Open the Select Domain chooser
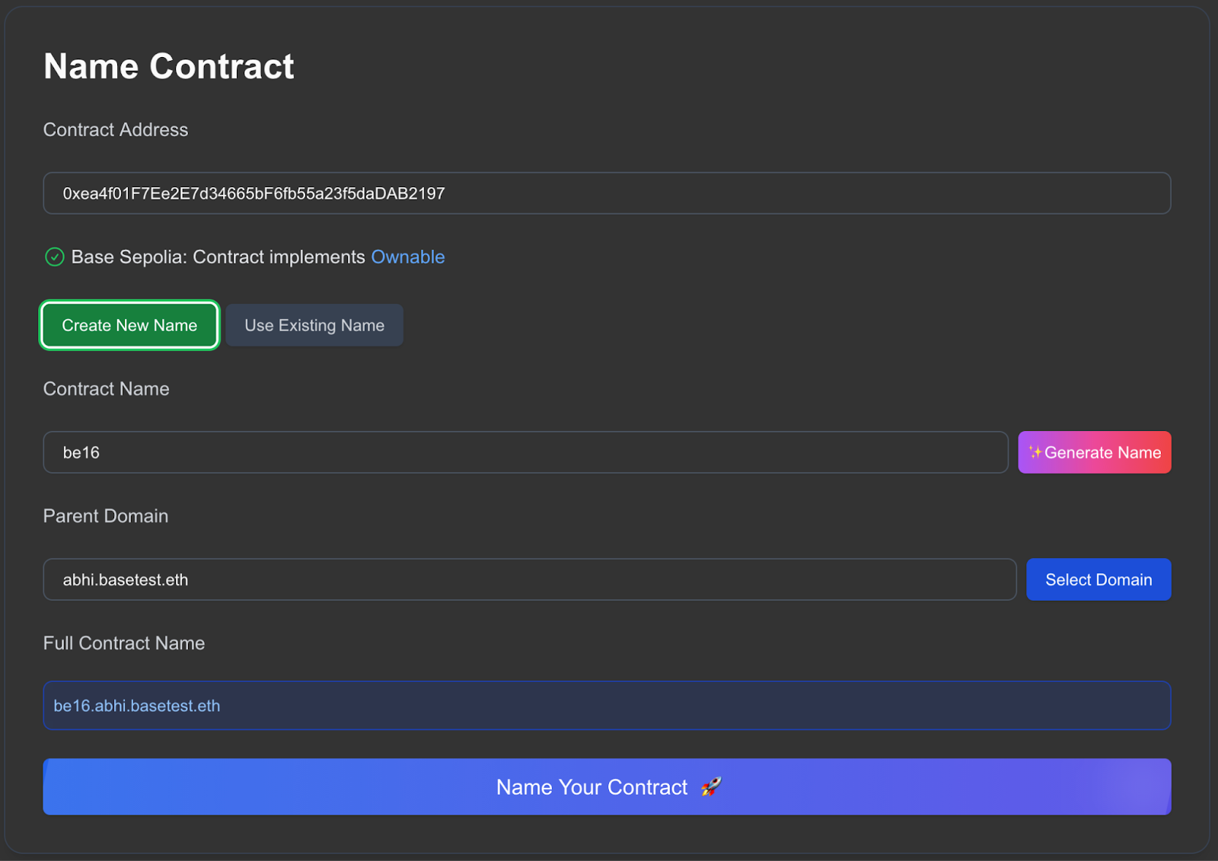Viewport: 1218px width, 861px height. coord(1098,580)
